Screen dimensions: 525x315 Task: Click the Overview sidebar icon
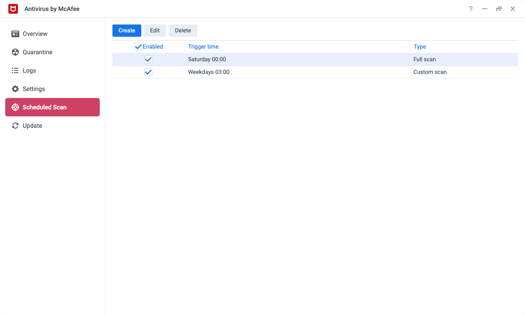(x=15, y=34)
